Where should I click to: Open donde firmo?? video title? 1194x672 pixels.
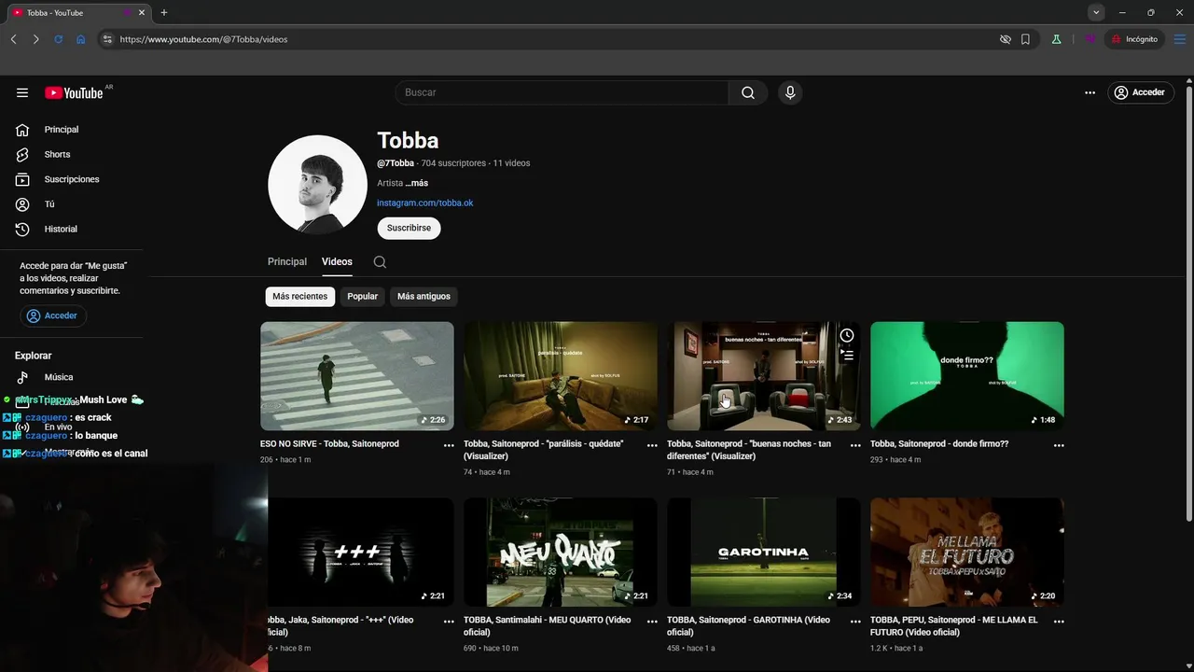click(x=939, y=444)
